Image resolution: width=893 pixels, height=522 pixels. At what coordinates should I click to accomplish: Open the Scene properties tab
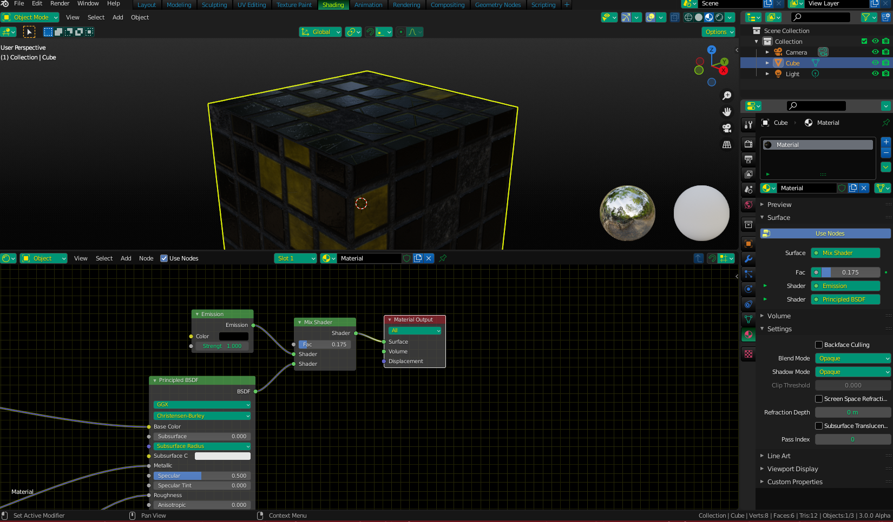click(748, 190)
